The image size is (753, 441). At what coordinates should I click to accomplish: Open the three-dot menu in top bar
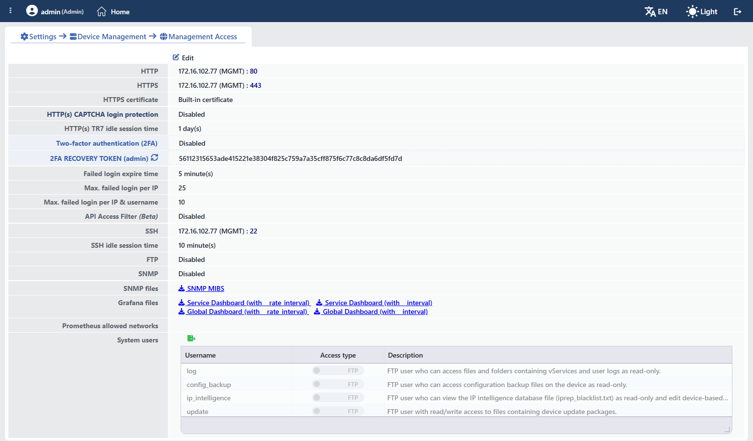[x=10, y=11]
